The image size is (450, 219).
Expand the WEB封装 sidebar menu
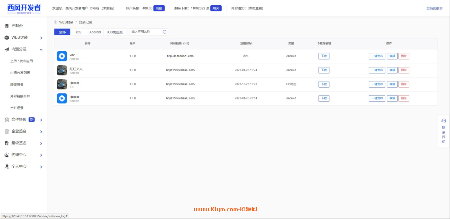pyautogui.click(x=41, y=38)
